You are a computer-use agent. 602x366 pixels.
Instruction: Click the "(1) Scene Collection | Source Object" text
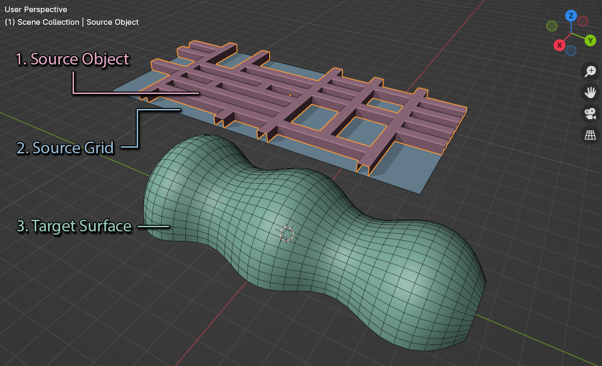(x=72, y=22)
